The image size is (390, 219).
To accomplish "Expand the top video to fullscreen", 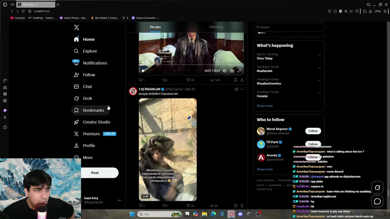I will click(239, 71).
